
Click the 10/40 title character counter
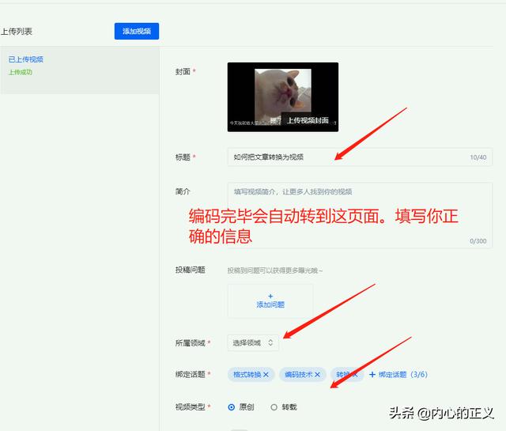[478, 157]
